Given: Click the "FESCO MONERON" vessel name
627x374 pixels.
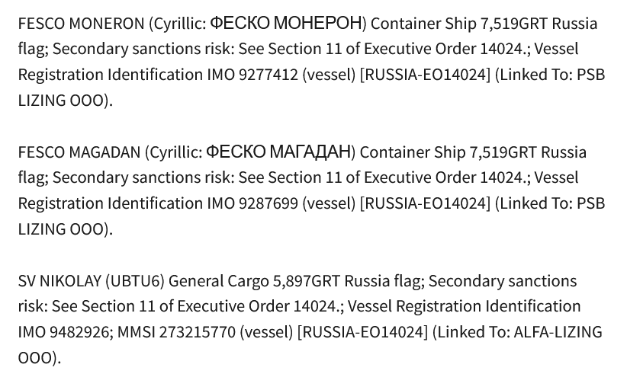Looking at the screenshot, I should (81, 24).
